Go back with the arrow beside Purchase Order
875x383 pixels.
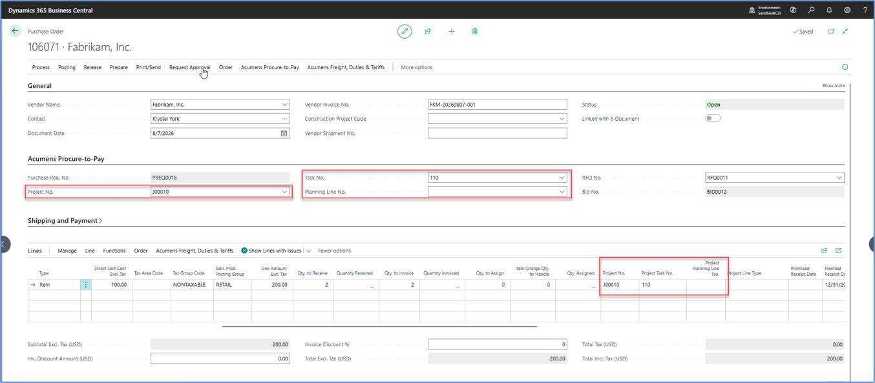coord(16,31)
